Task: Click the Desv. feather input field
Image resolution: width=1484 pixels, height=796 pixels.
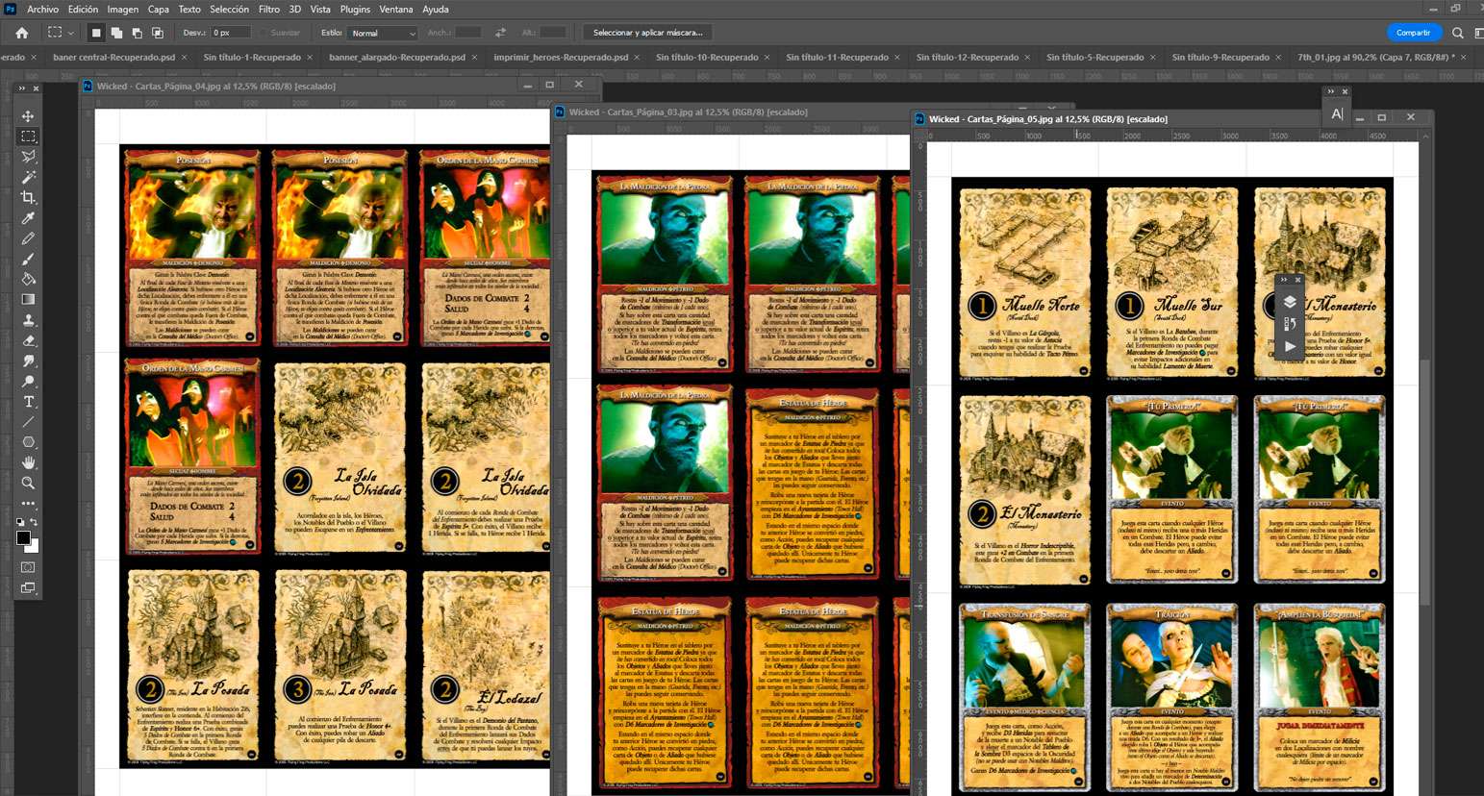Action: pos(231,33)
